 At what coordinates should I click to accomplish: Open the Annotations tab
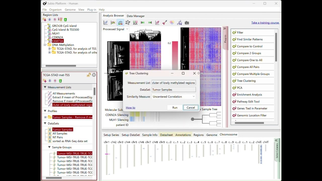[x=183, y=135]
